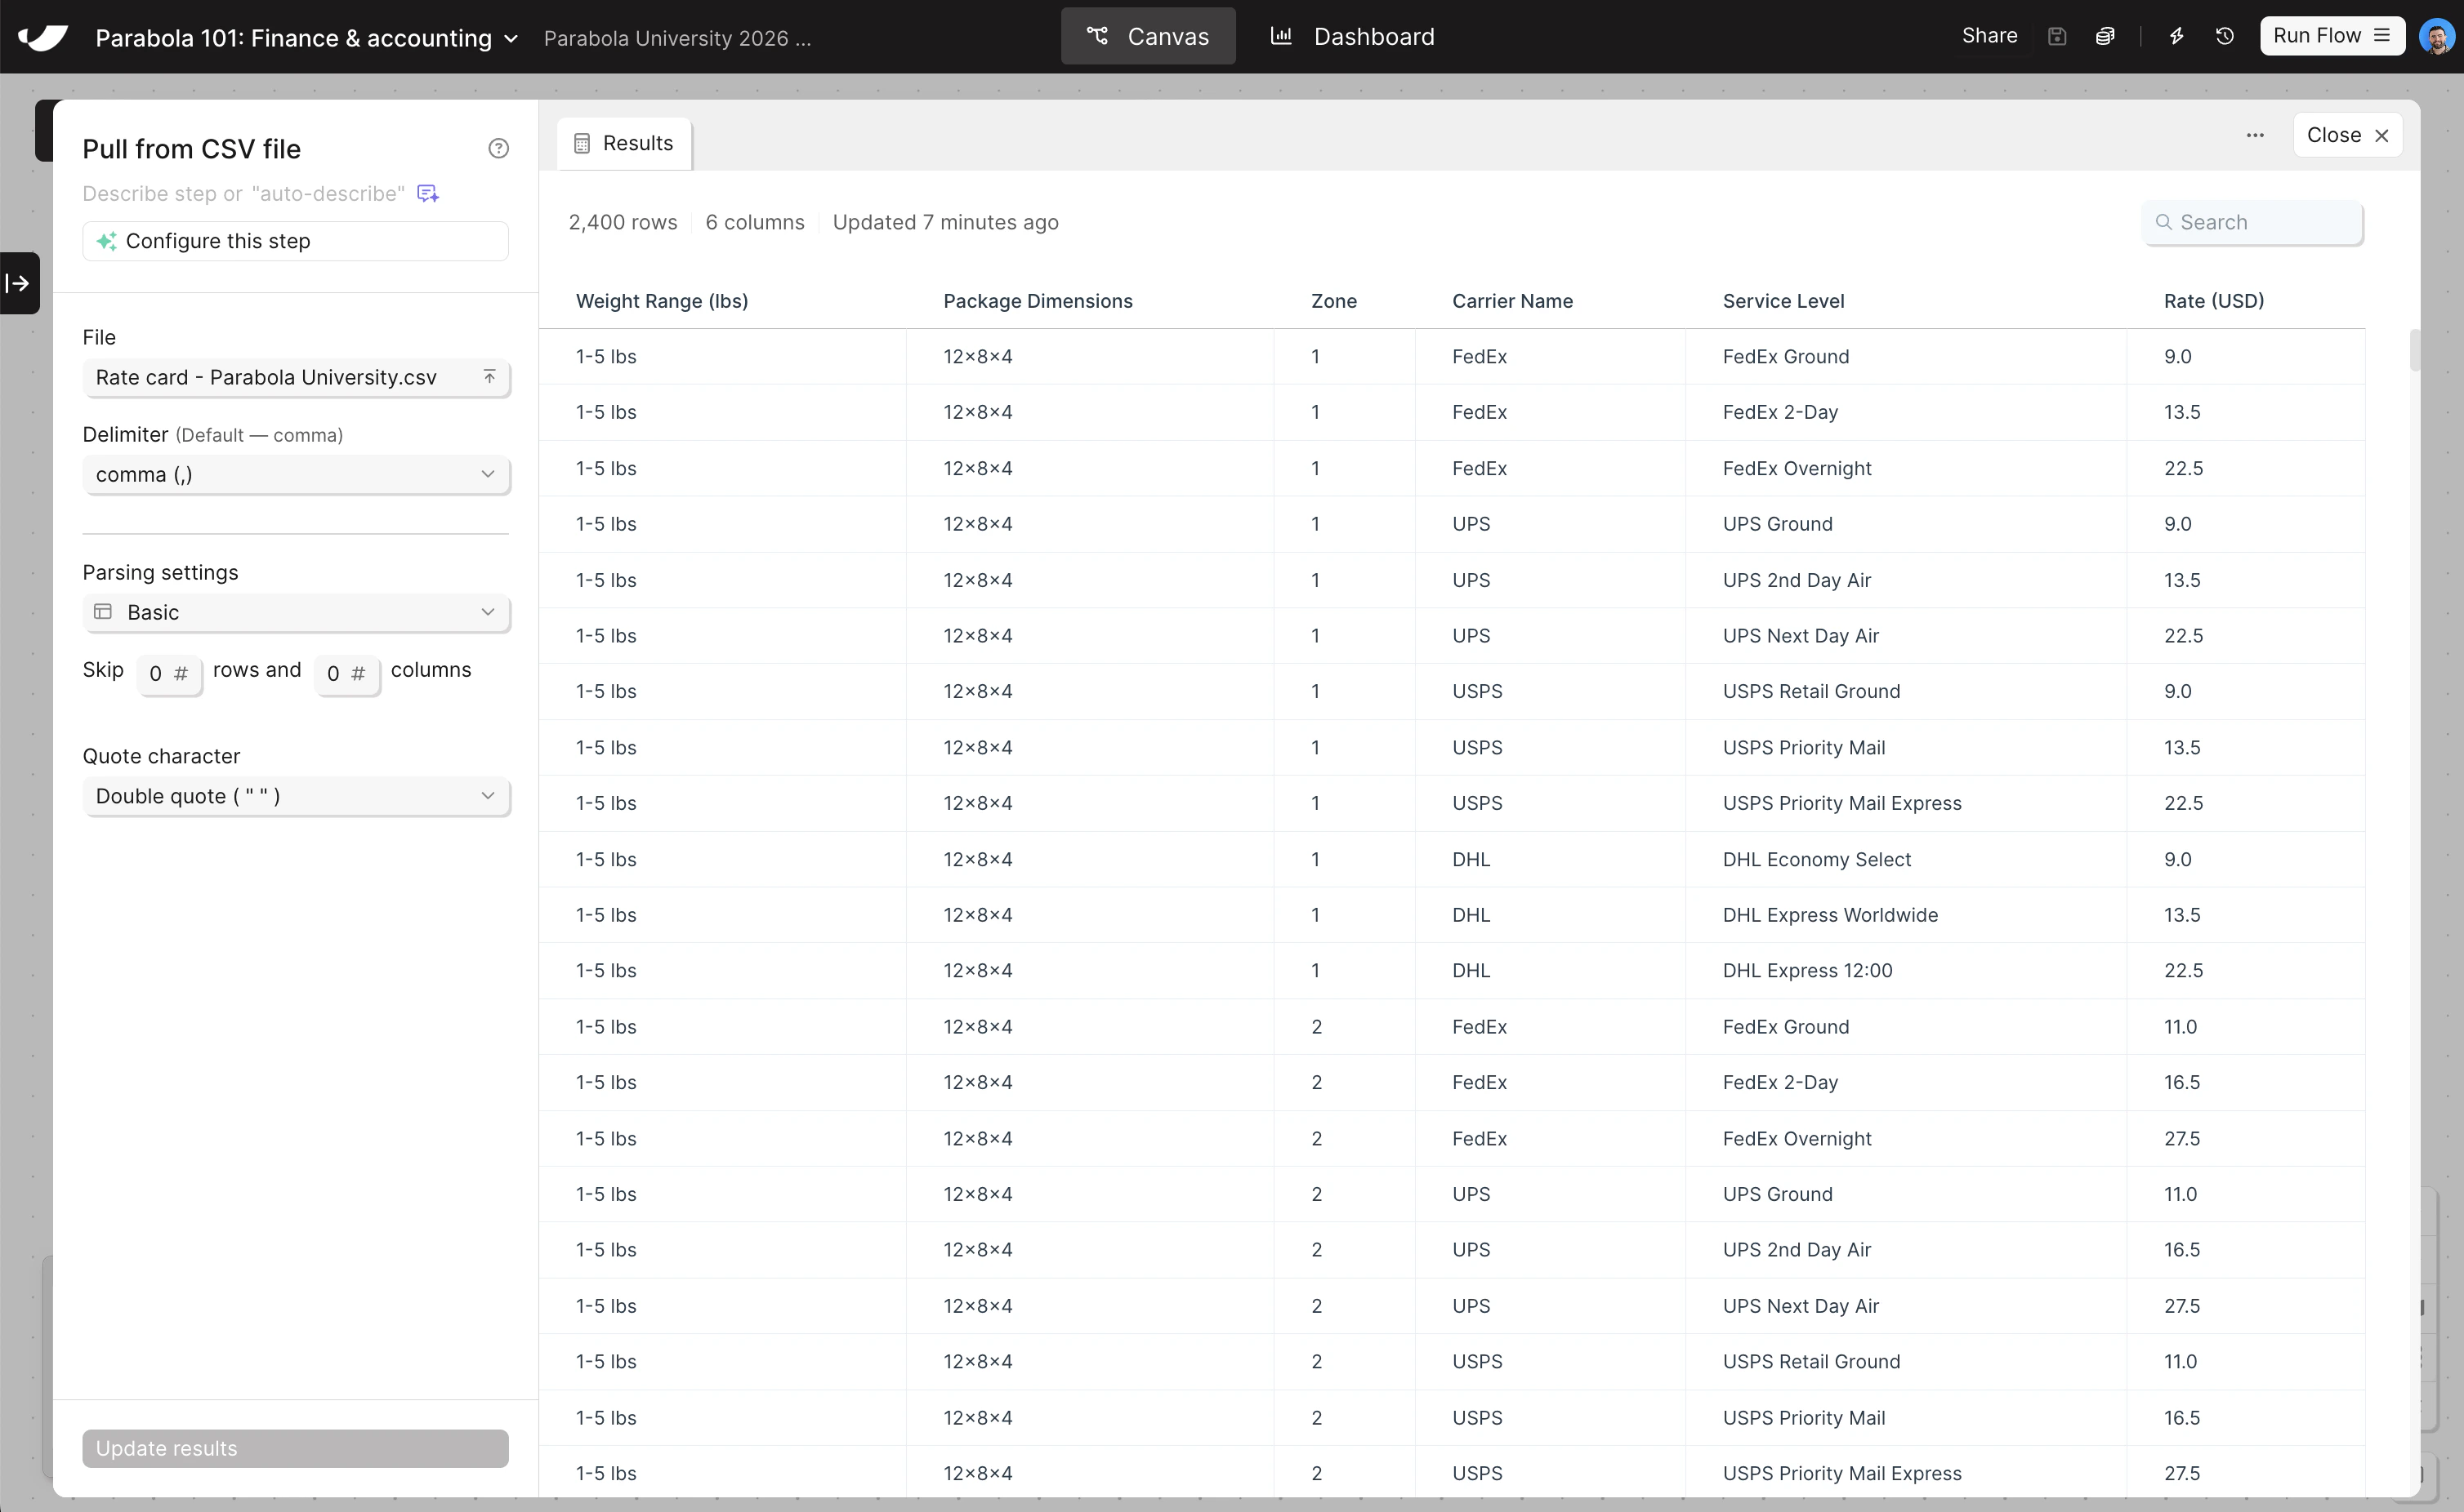Screen dimensions: 2464x1512
Task: Click the Dashboard chart icon
Action: point(1280,36)
